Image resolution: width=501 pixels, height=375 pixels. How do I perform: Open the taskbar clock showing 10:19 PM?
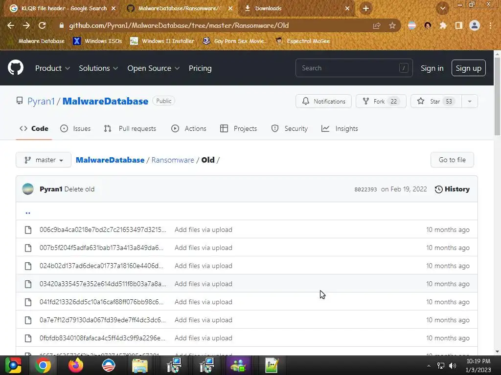[478, 365]
